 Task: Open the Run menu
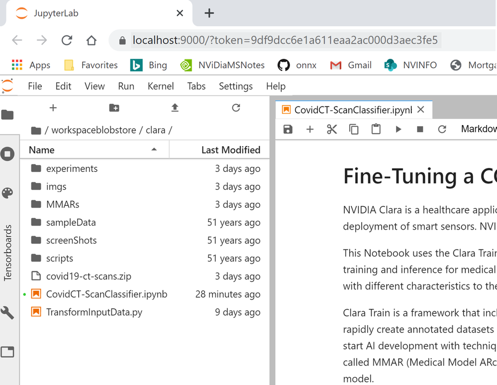(x=126, y=86)
